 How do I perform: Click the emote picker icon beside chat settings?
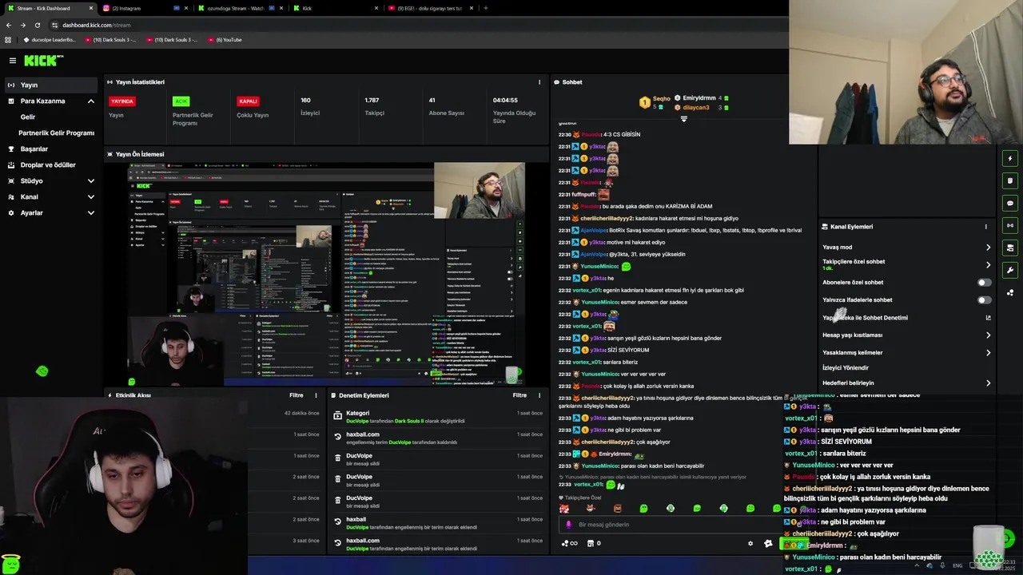click(x=768, y=543)
